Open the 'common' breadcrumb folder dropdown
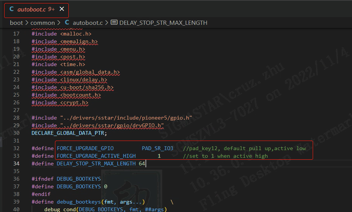This screenshot has width=352, height=212. [x=42, y=23]
